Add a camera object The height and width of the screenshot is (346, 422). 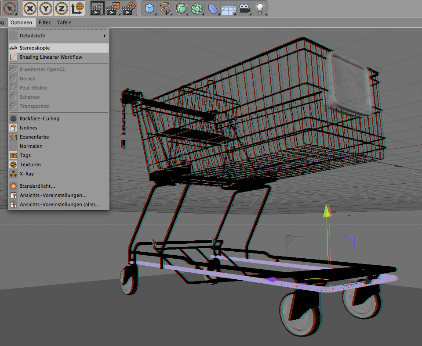coord(244,8)
